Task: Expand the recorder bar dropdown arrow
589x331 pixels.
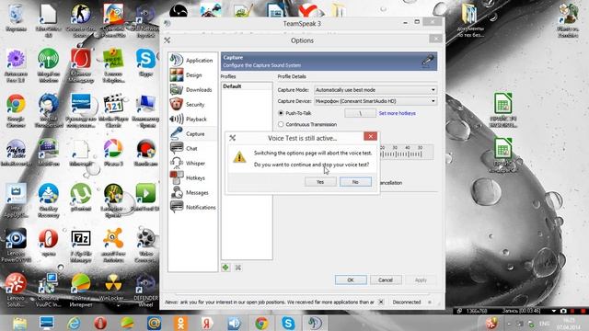Action: [554, 311]
